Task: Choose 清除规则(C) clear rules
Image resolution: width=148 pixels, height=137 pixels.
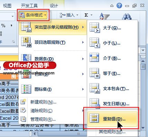Action: pyautogui.click(x=53, y=111)
